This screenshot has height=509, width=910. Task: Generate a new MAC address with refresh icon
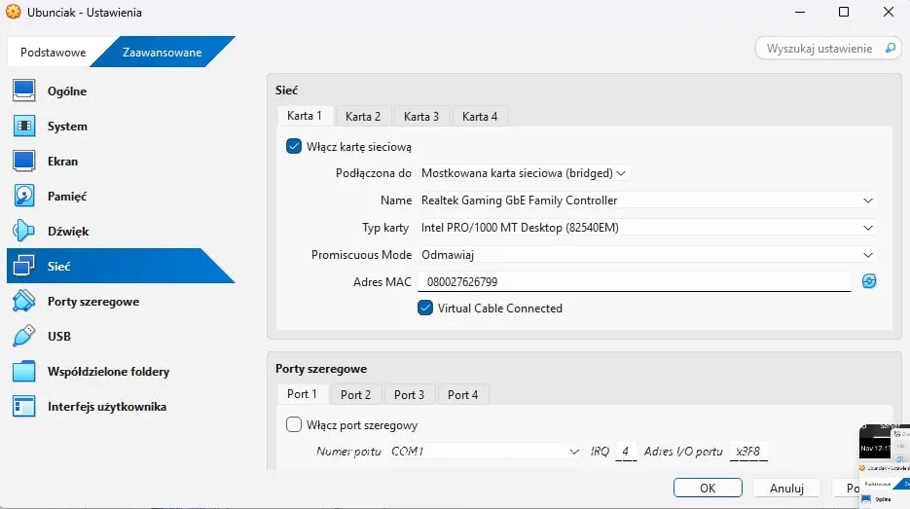(x=869, y=281)
